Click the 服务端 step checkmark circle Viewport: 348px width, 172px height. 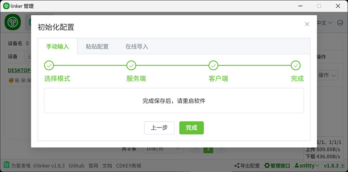(131, 65)
